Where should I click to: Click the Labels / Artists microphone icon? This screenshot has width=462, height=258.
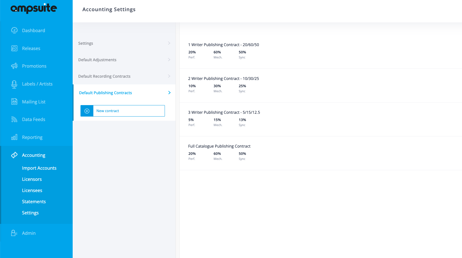[14, 84]
